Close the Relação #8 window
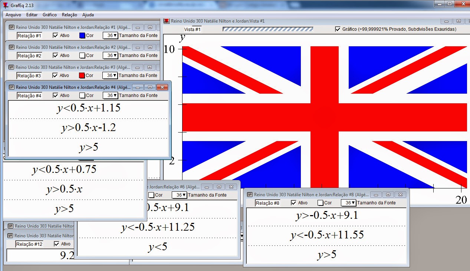 [x=400, y=194]
